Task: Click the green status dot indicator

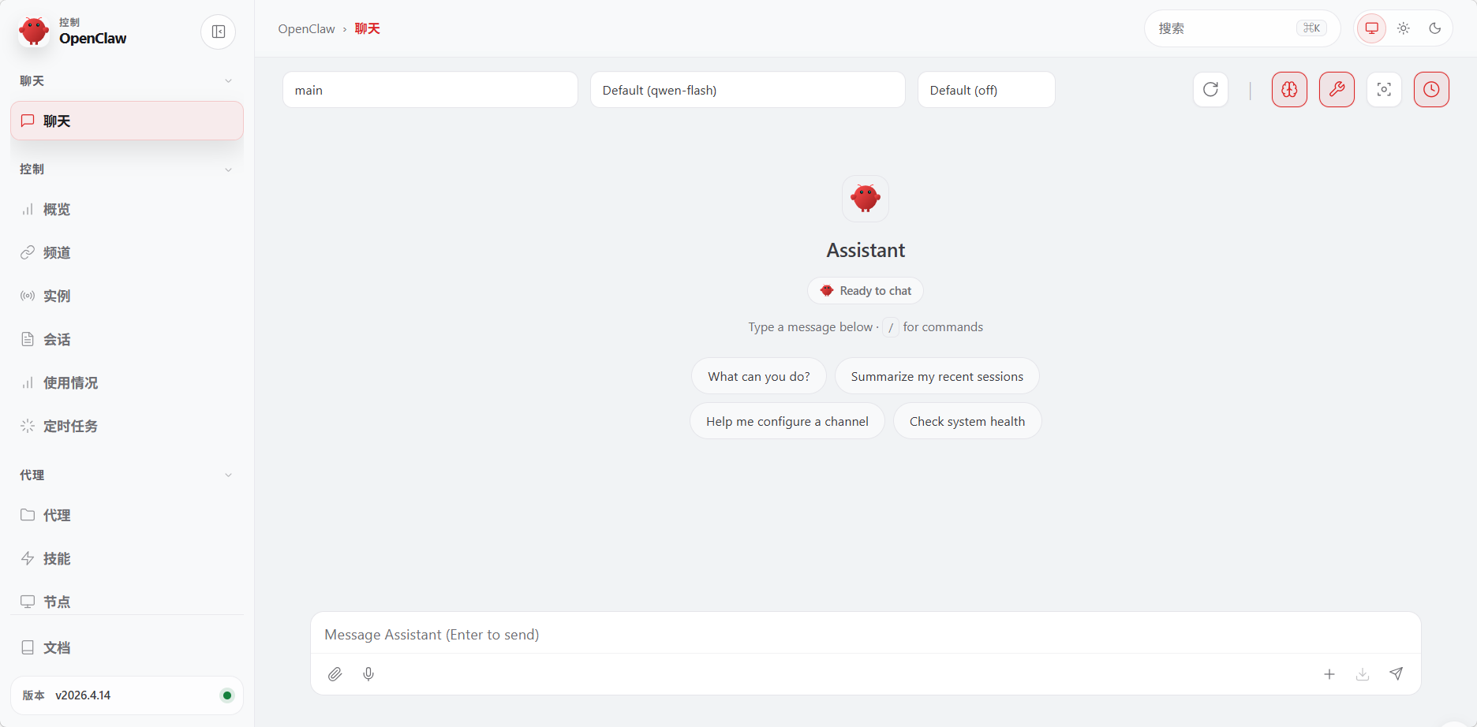Action: tap(227, 695)
